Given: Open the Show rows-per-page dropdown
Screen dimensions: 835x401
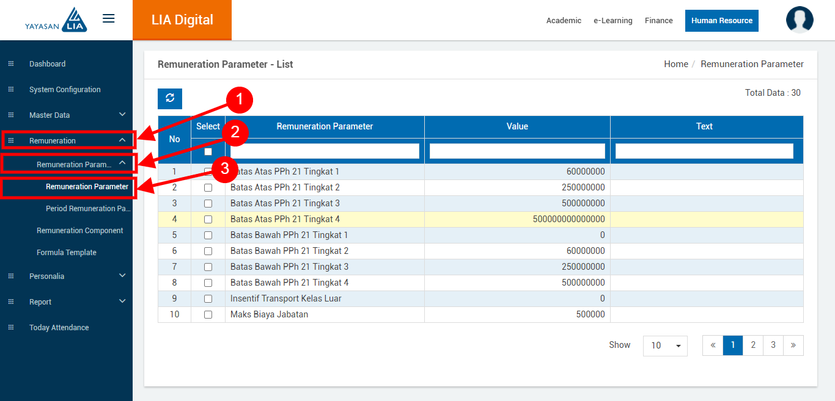Looking at the screenshot, I should coord(665,345).
